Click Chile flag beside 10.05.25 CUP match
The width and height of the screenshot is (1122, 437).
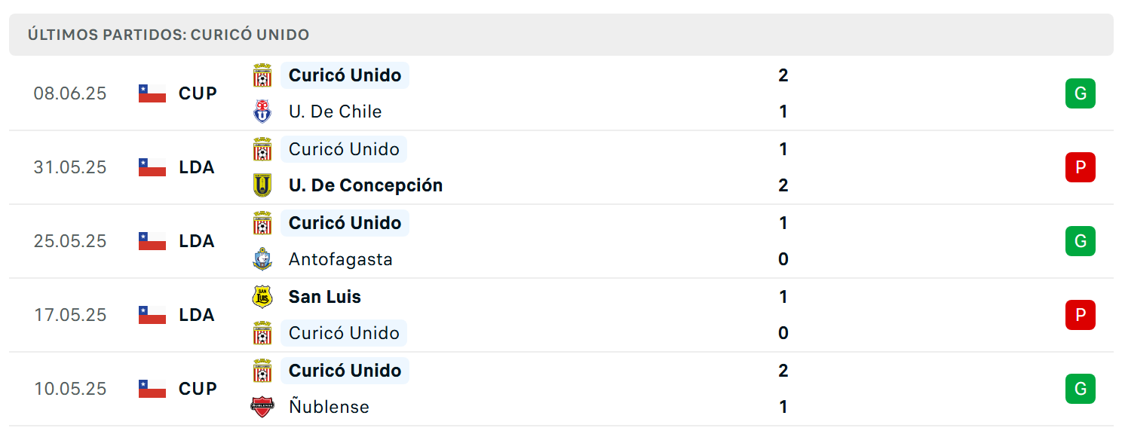tap(152, 389)
